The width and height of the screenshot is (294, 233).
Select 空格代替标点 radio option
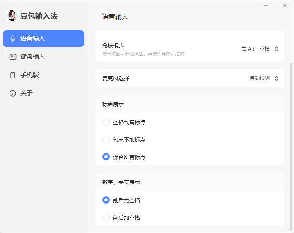coord(106,122)
